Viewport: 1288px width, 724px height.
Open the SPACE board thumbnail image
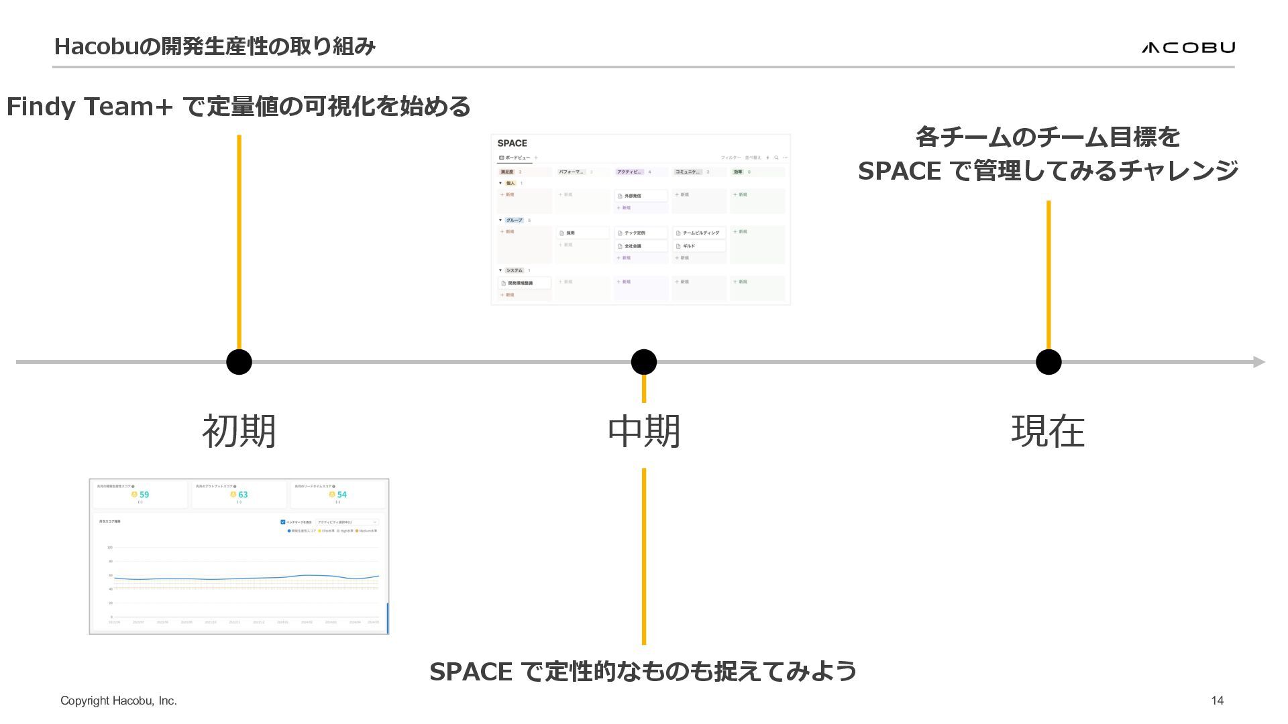click(x=641, y=220)
